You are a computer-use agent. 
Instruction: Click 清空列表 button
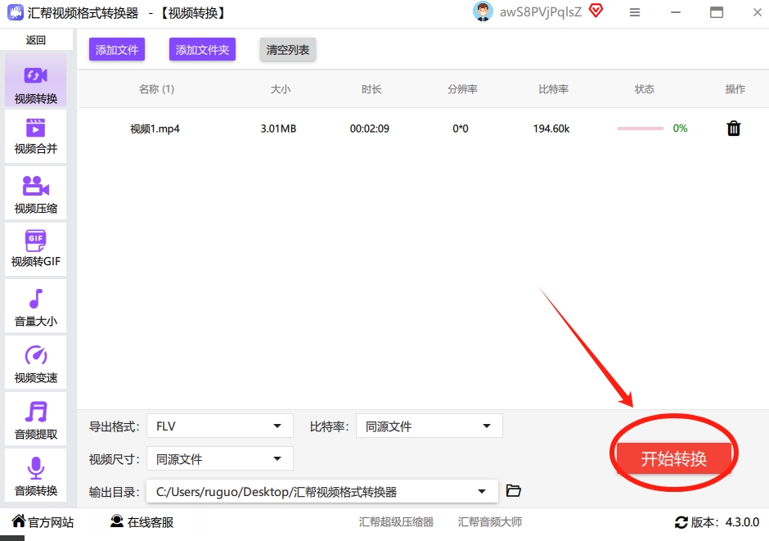tap(287, 50)
